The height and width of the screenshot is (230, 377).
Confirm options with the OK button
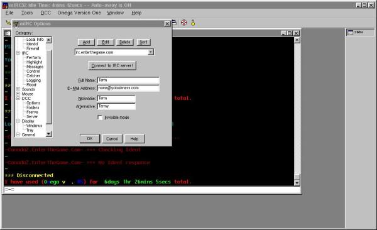(x=90, y=139)
